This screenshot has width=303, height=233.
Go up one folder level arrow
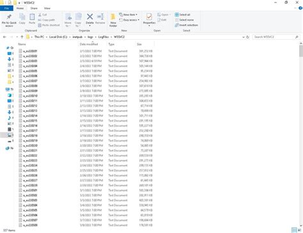point(22,37)
